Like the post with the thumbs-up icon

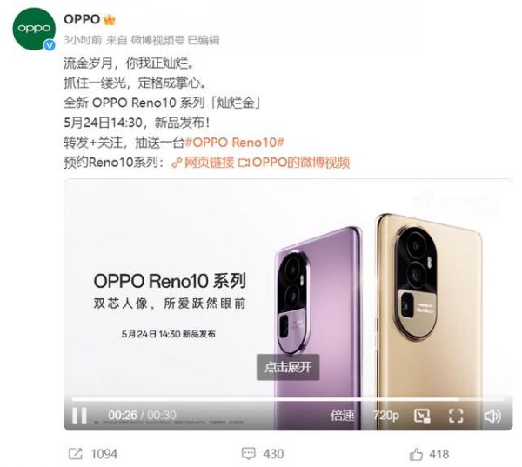416,454
